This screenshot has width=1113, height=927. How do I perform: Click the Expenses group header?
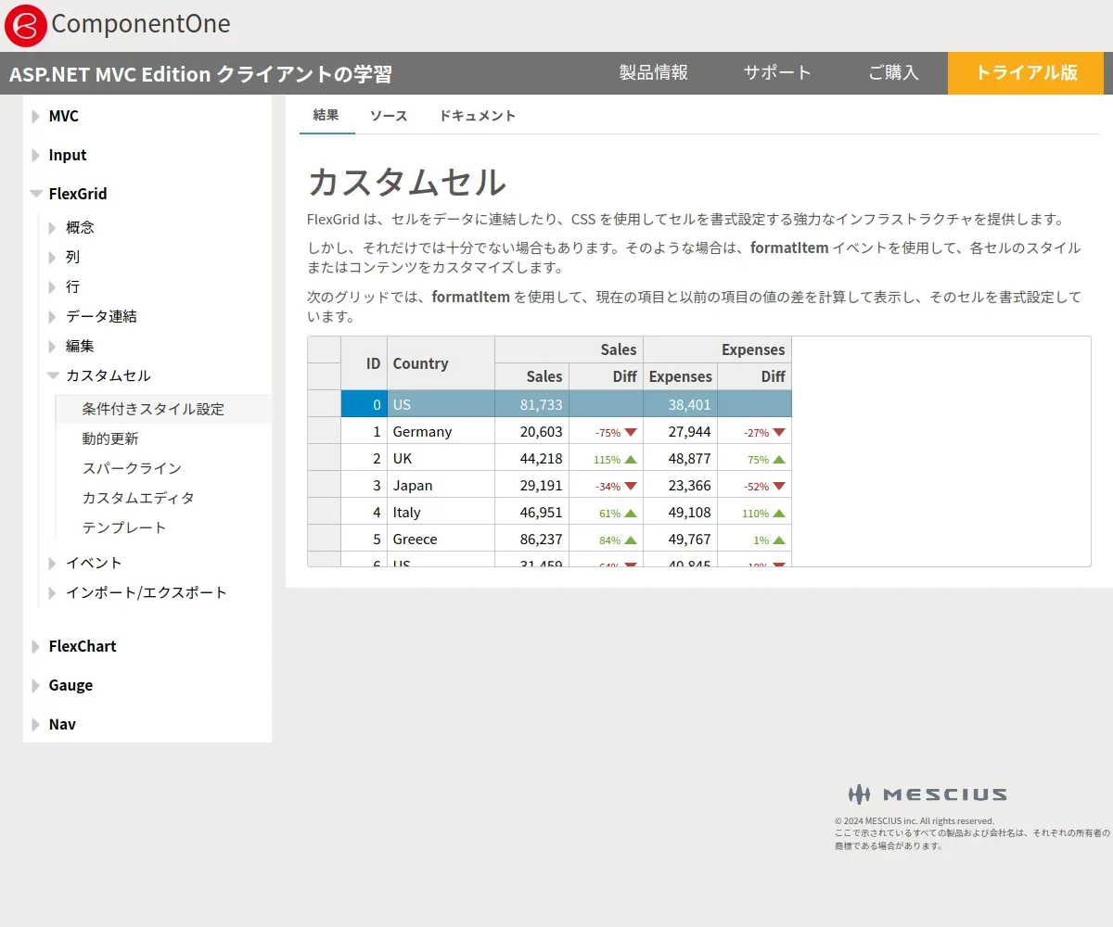point(718,349)
